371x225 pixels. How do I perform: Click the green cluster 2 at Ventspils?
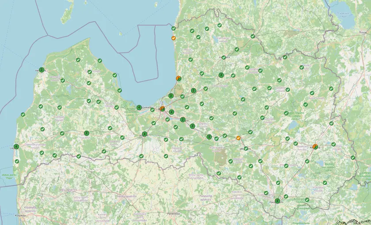point(42,70)
